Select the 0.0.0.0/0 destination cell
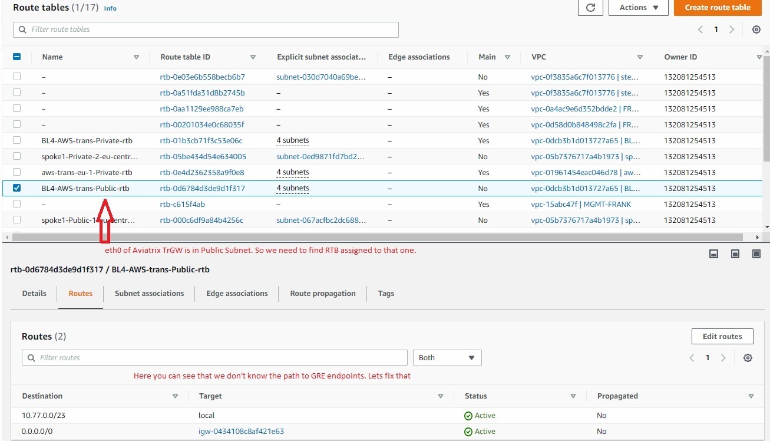770x441 pixels. tap(37, 432)
